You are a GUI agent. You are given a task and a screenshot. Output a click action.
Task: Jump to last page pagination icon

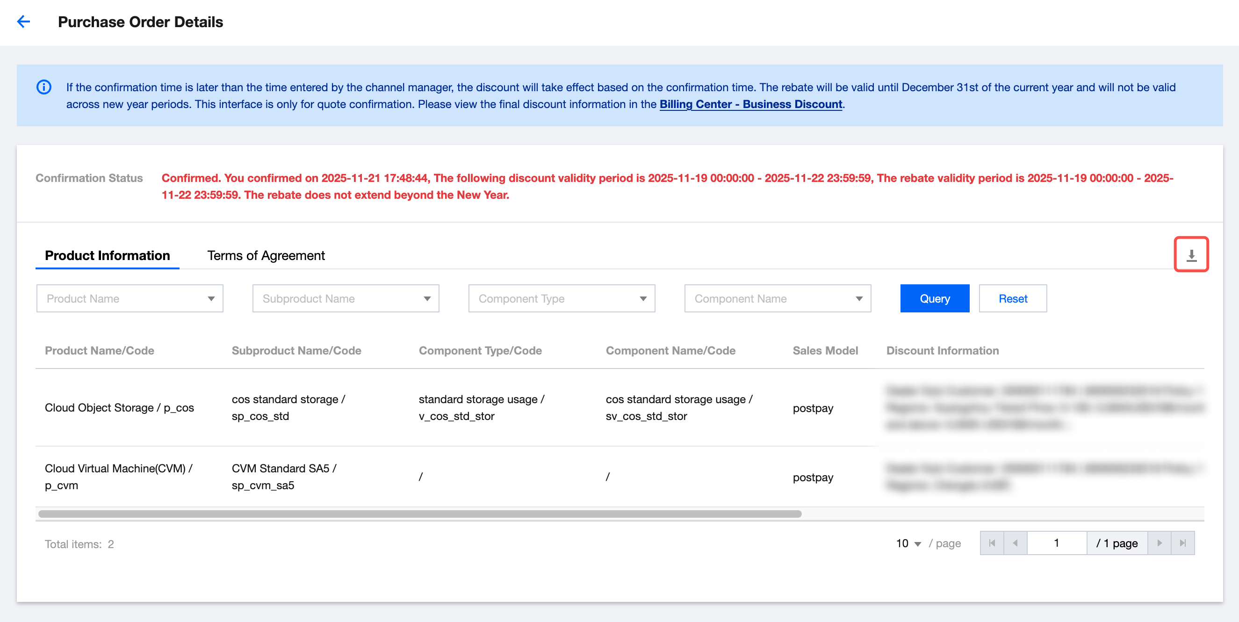click(x=1183, y=542)
